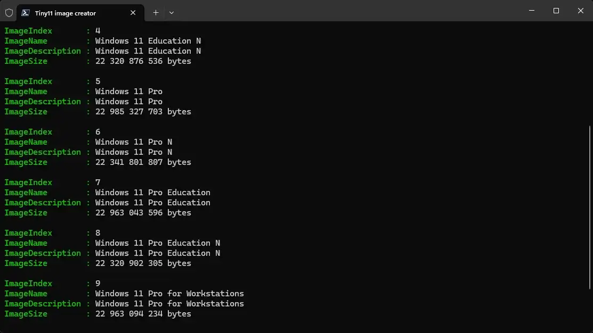
Task: Minimize the terminal window
Action: tap(531, 11)
